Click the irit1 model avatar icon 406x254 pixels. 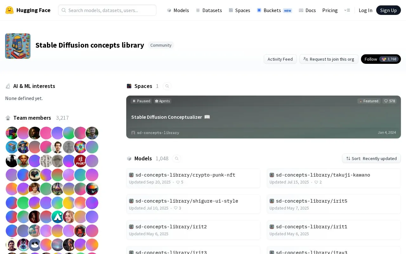(272, 227)
